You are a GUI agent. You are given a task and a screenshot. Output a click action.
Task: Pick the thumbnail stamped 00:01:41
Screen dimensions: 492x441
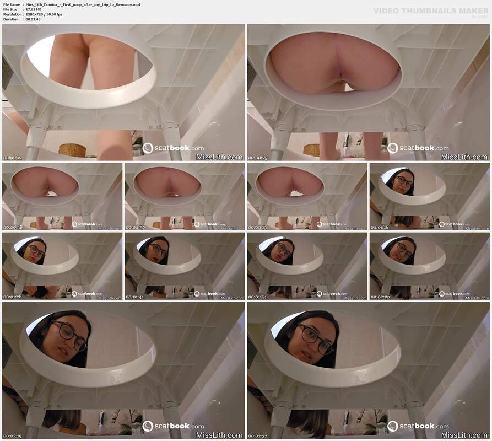click(x=185, y=266)
